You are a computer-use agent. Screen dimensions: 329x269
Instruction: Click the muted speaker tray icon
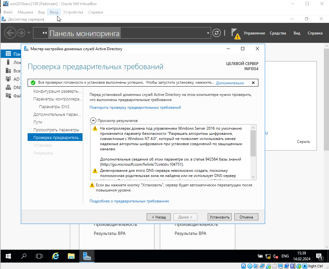coord(275,256)
